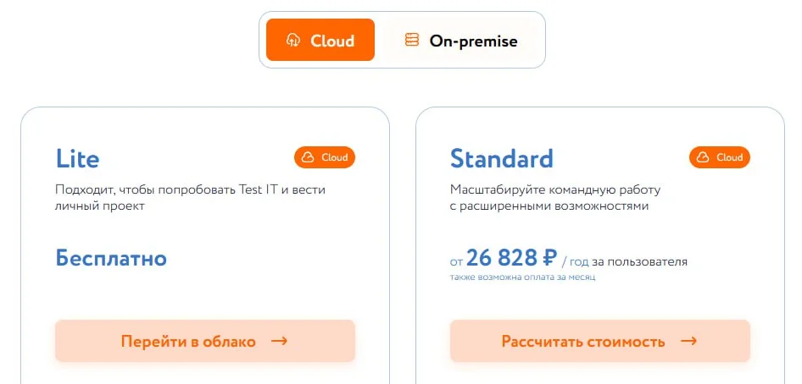802x384 pixels.
Task: Click the cloud icon in Lite card badge
Action: pyautogui.click(x=309, y=157)
